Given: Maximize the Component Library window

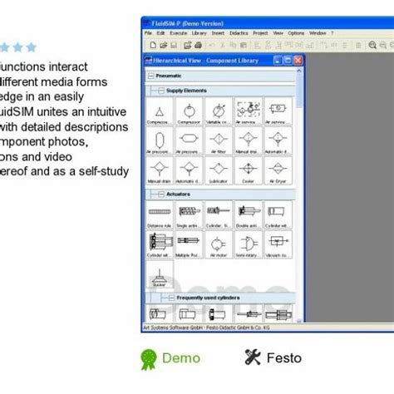Looking at the screenshot, I should coord(288,61).
